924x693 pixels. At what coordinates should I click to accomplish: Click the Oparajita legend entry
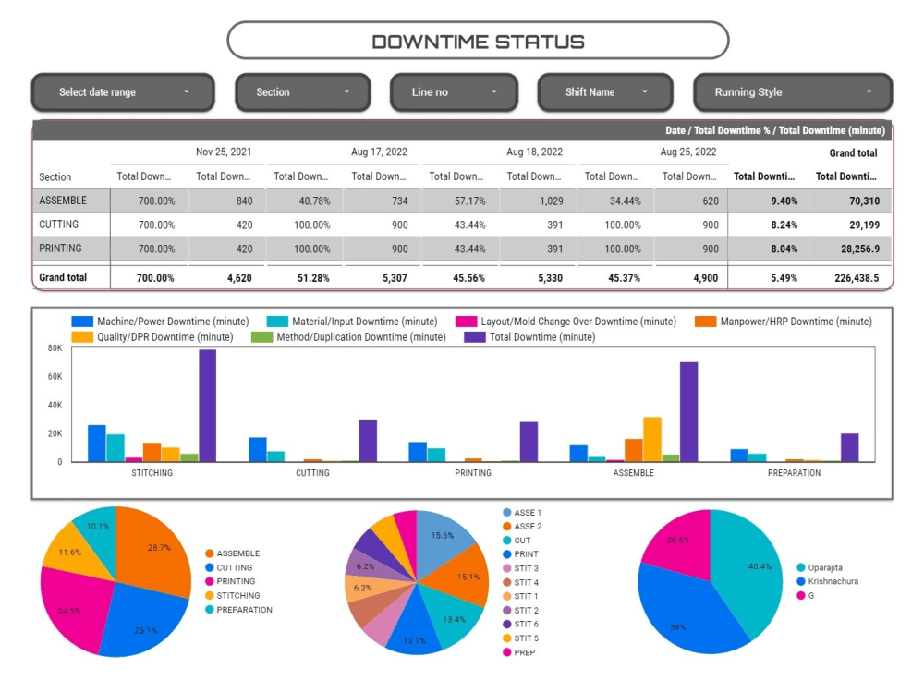tap(820, 567)
